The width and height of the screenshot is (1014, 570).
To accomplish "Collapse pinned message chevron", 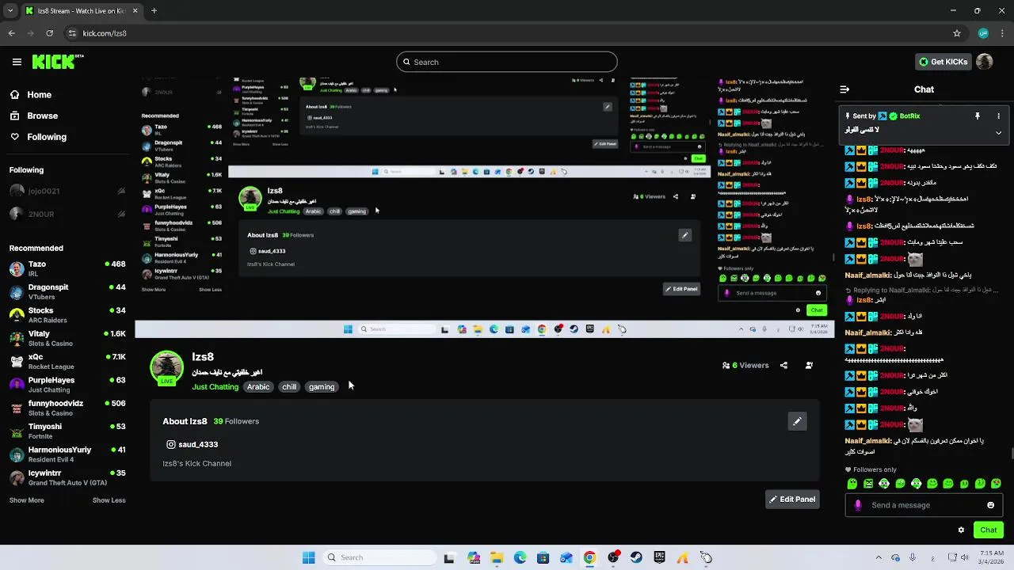I will 998,133.
